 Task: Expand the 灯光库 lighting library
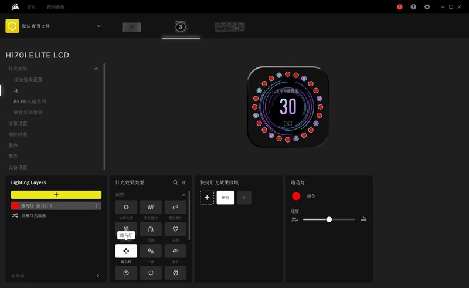[98, 276]
